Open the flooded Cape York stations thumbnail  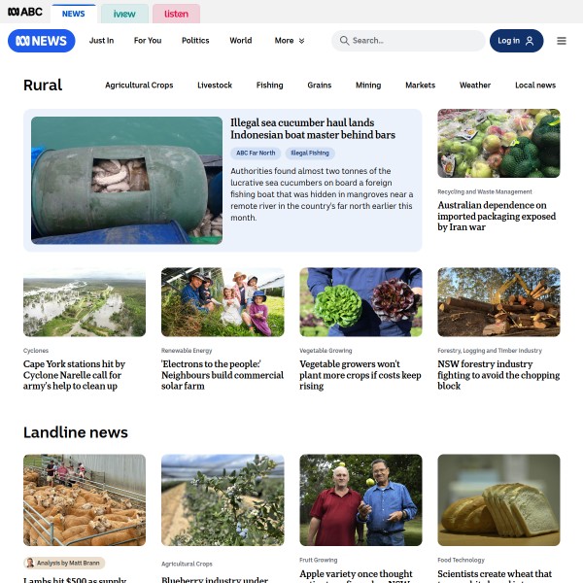85,302
